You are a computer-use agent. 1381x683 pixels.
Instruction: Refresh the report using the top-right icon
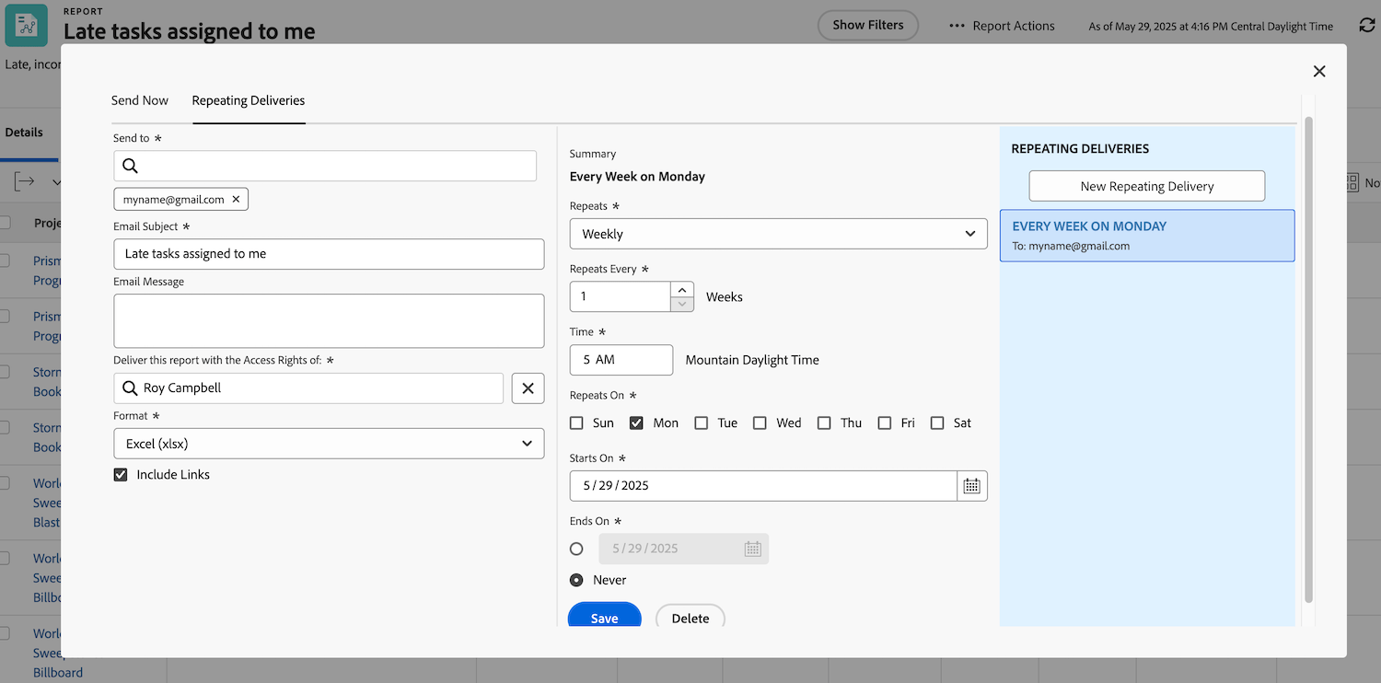(x=1366, y=25)
